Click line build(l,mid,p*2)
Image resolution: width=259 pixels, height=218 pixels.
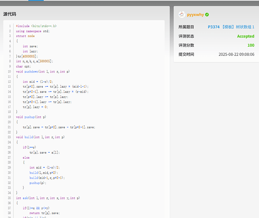[44, 173]
